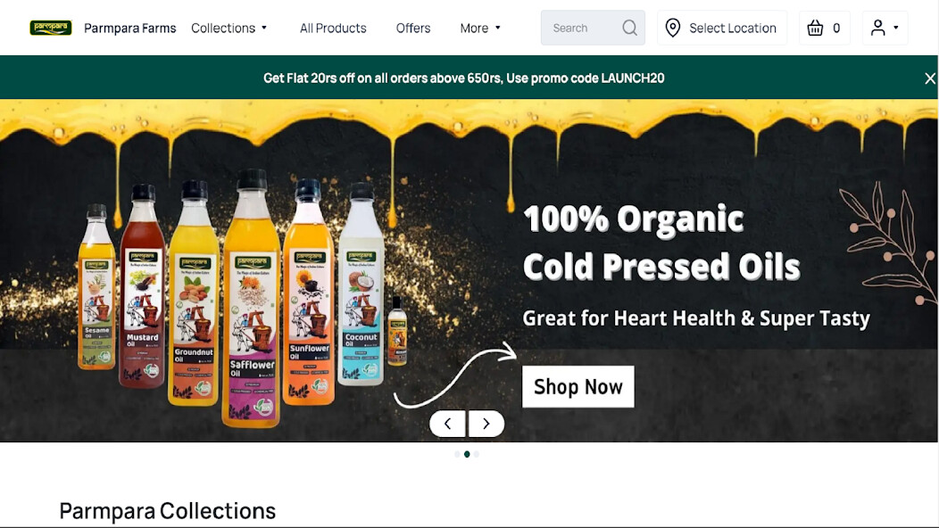Screen dimensions: 939x528
Task: Open the shopping basket icon
Action: [815, 28]
